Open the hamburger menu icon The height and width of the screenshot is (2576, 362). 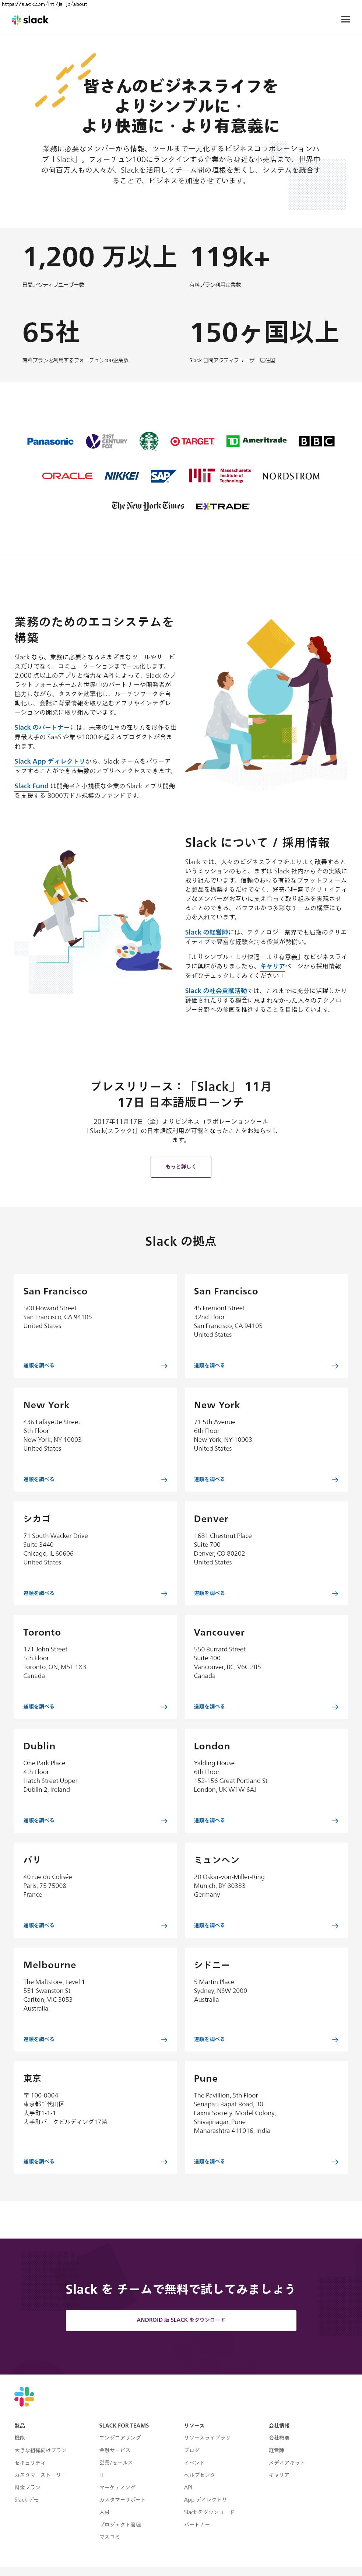click(345, 19)
